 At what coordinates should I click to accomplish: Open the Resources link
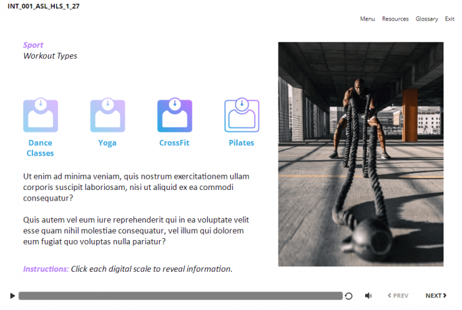tap(395, 19)
